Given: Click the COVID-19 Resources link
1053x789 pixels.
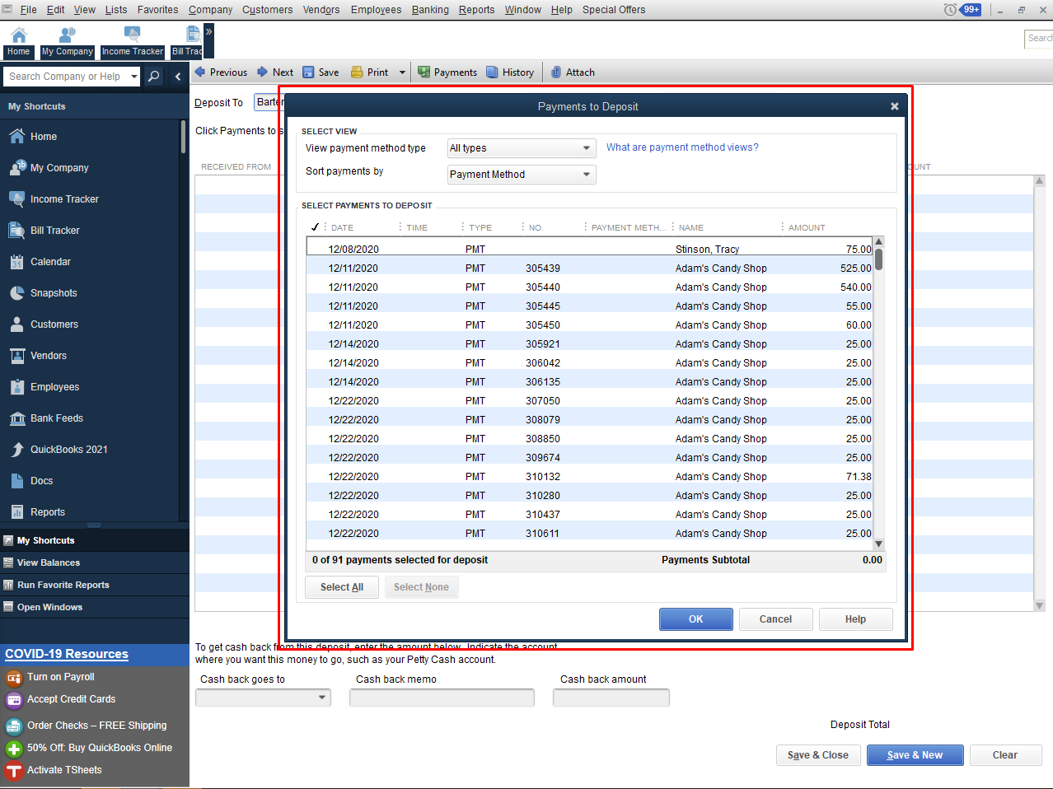Looking at the screenshot, I should (x=67, y=654).
